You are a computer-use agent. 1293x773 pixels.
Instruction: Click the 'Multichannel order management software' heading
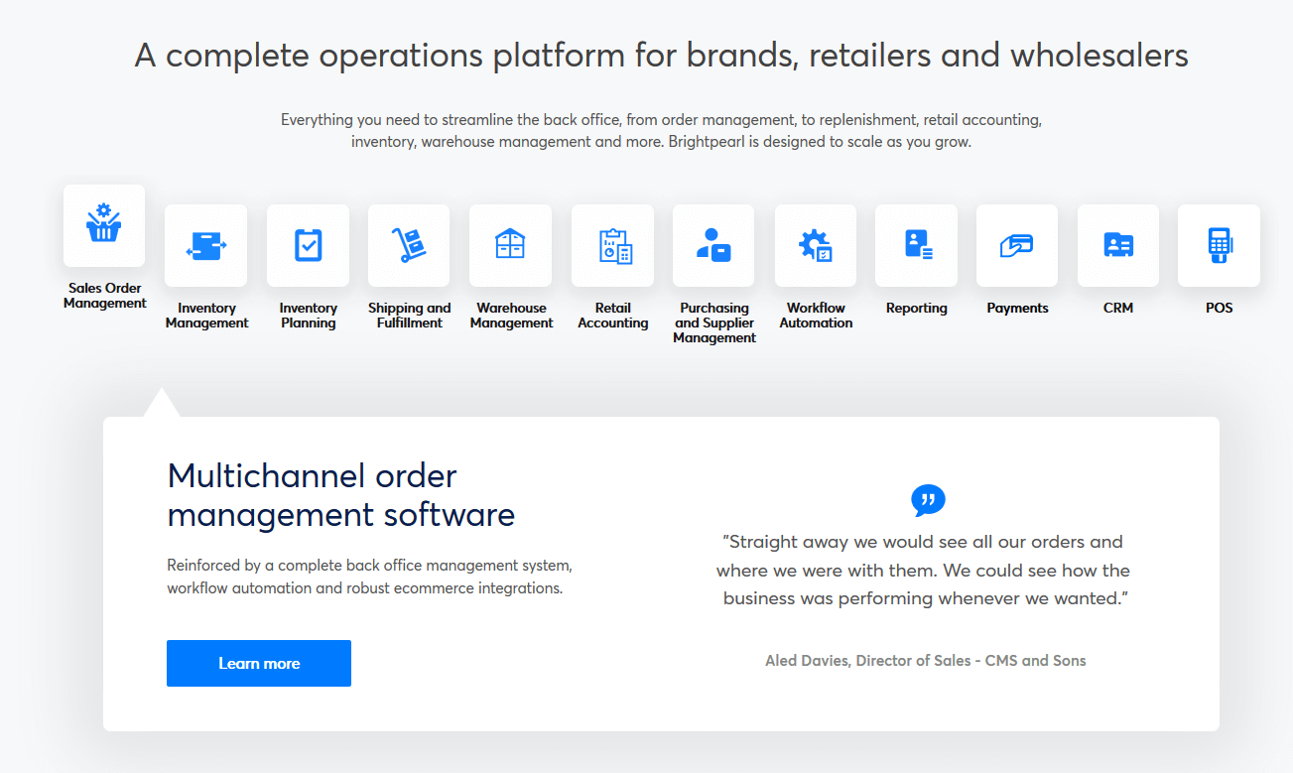[341, 495]
